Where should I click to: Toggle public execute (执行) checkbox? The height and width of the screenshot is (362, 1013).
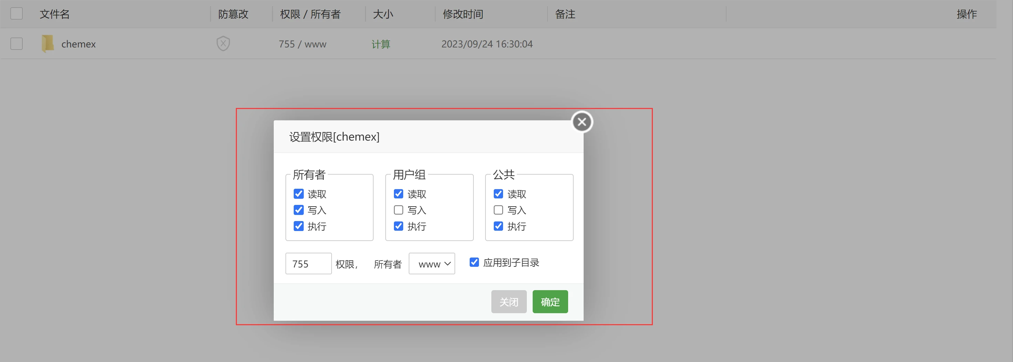(x=498, y=226)
